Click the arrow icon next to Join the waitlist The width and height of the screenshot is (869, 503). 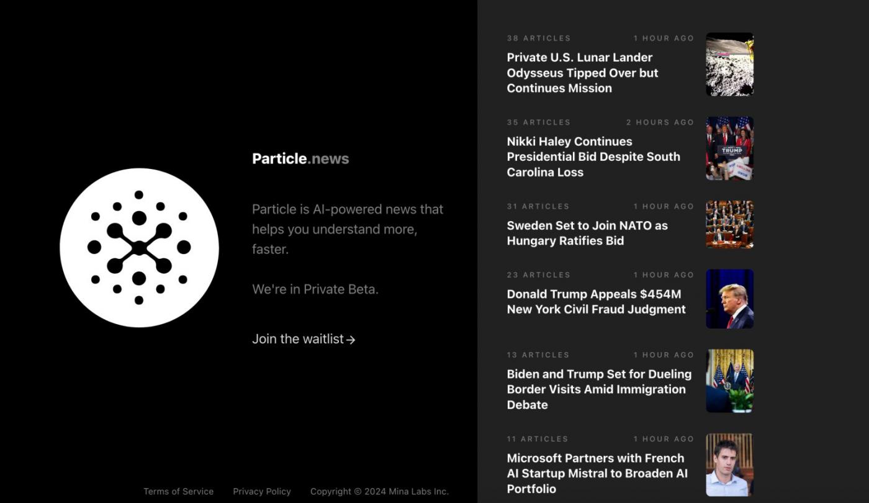(351, 340)
